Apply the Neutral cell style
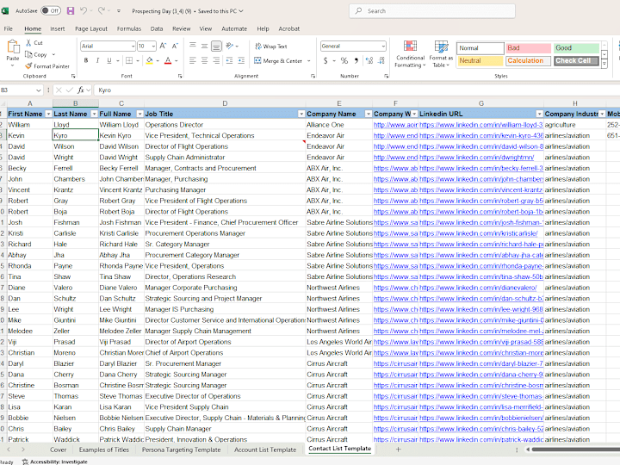This screenshot has width=620, height=465. [x=480, y=60]
